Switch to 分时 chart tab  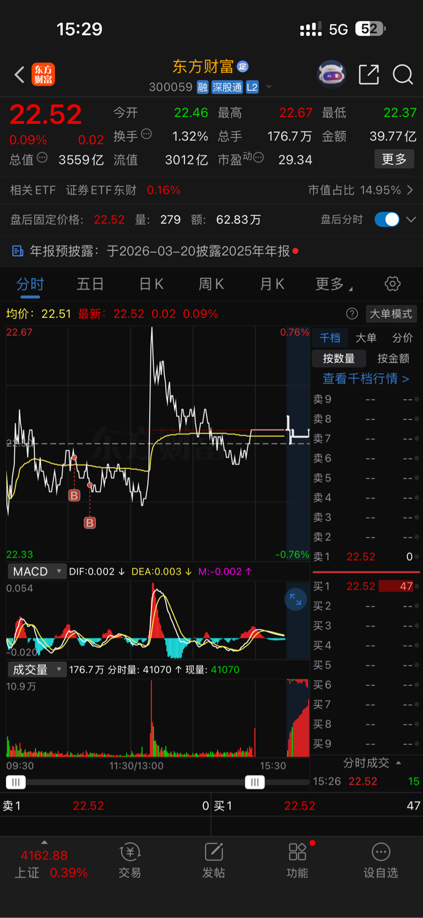click(30, 284)
